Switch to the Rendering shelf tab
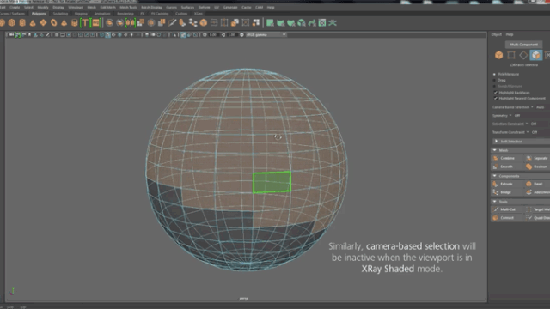 point(125,14)
